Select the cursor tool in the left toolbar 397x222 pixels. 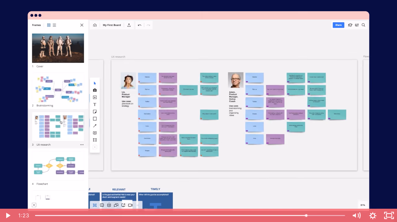(95, 83)
